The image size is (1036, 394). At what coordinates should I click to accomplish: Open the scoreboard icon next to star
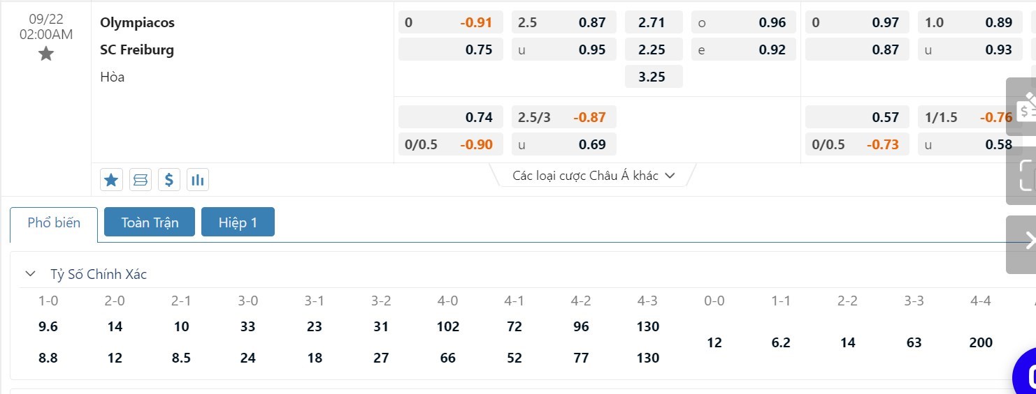pyautogui.click(x=141, y=181)
